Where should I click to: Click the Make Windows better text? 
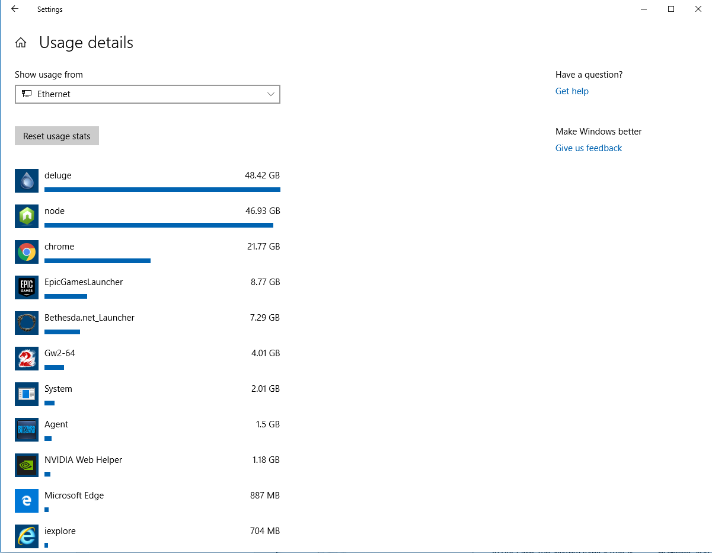point(599,132)
